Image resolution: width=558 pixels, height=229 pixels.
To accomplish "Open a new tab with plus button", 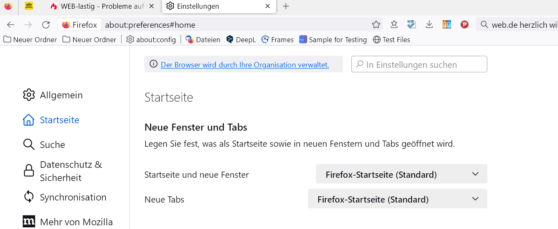I will [286, 6].
